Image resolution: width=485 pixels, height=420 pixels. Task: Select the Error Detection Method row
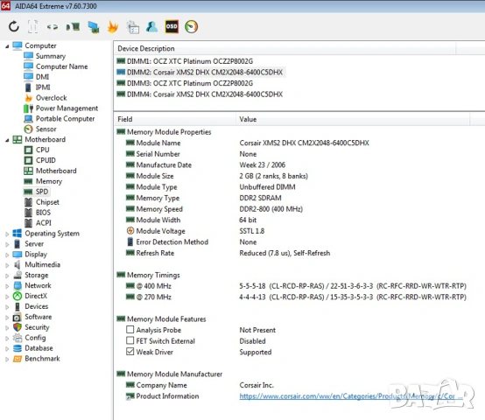[191, 242]
